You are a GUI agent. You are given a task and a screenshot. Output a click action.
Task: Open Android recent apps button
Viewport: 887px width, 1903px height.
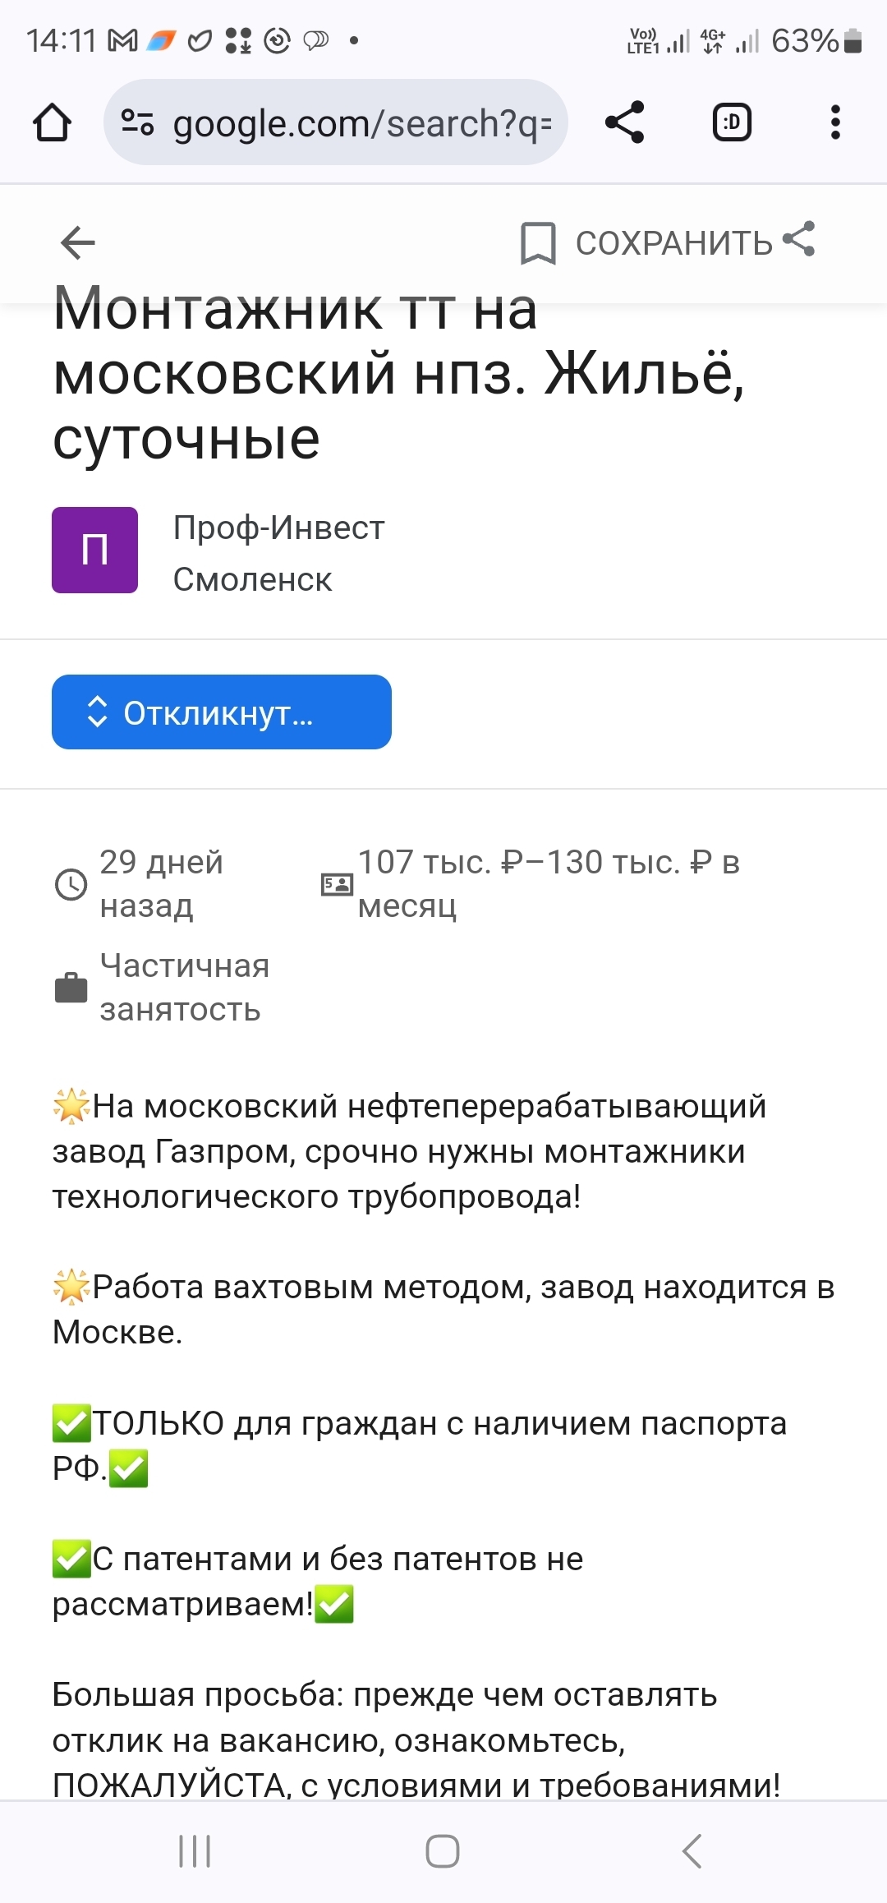pos(195,1850)
